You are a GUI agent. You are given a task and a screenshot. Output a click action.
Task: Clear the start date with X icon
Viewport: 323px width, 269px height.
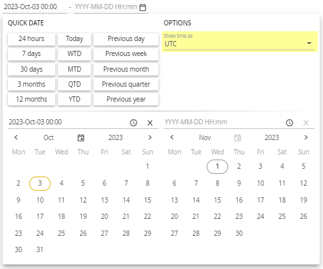tap(150, 123)
